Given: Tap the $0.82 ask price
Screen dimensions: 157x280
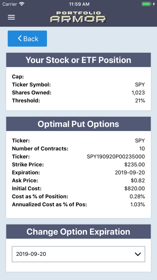Looking at the screenshot, I should coord(138,181).
